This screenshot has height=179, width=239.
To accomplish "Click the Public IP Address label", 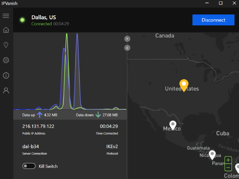I will point(34,134).
